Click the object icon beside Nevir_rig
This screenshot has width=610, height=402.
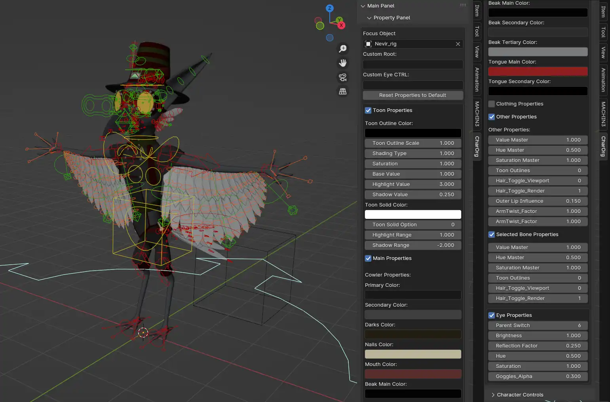369,44
